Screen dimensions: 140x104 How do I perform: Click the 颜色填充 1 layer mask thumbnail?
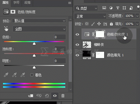(100, 55)
